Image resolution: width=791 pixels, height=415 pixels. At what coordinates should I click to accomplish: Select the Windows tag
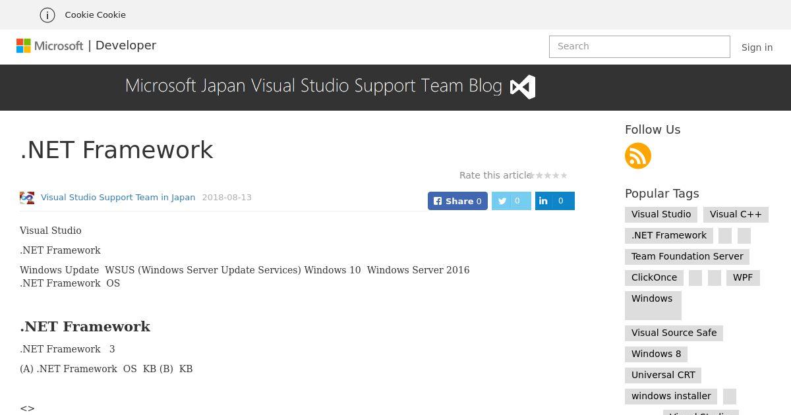point(653,305)
